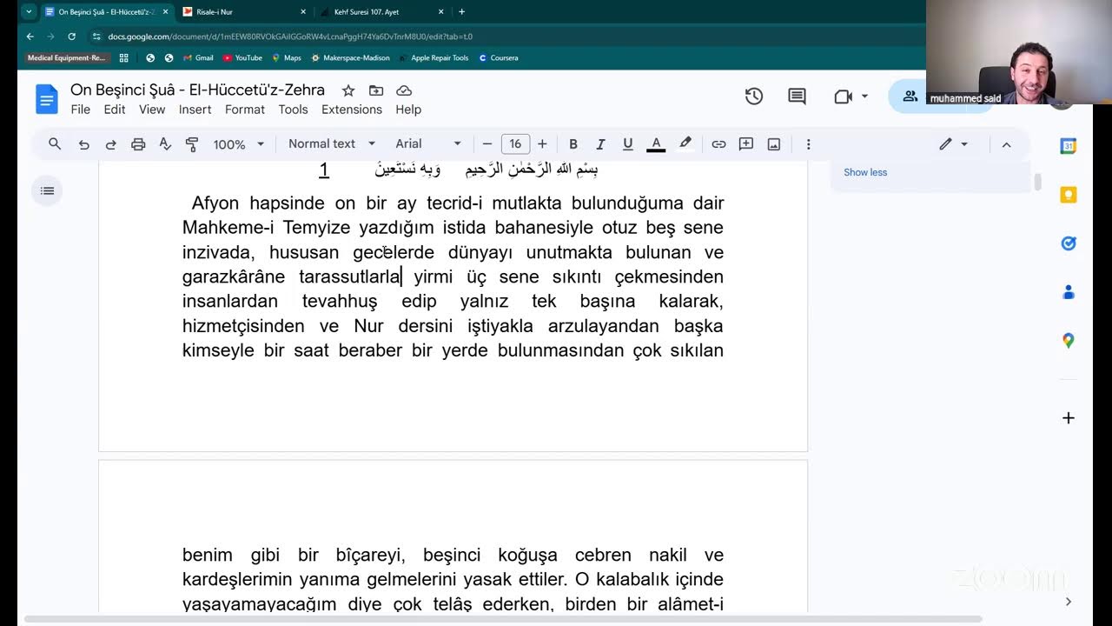Toggle italic formatting
Image resolution: width=1112 pixels, height=626 pixels.
[x=600, y=144]
